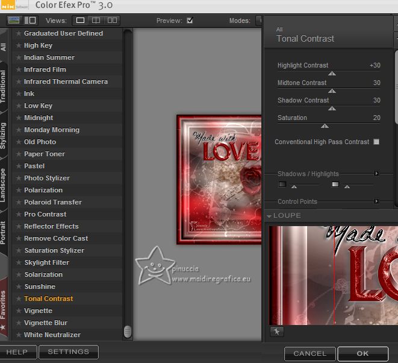Click the Highlight Contrast slider handle
The width and height of the screenshot is (398, 363).
332,74
